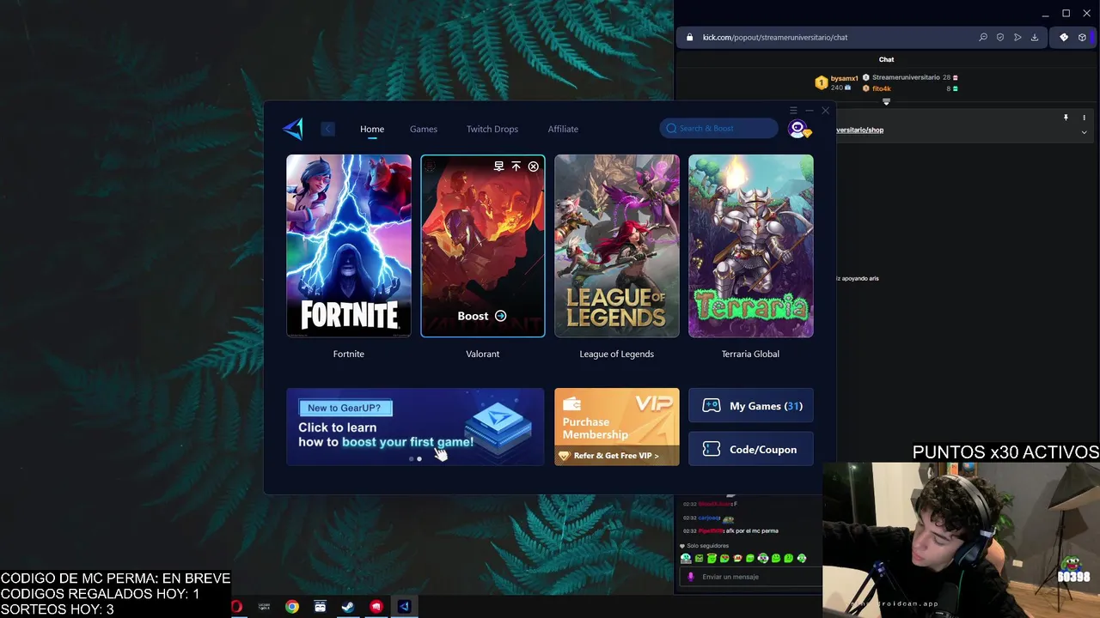1100x618 pixels.
Task: Click the zoom magnifier icon in address bar
Action: tap(983, 38)
